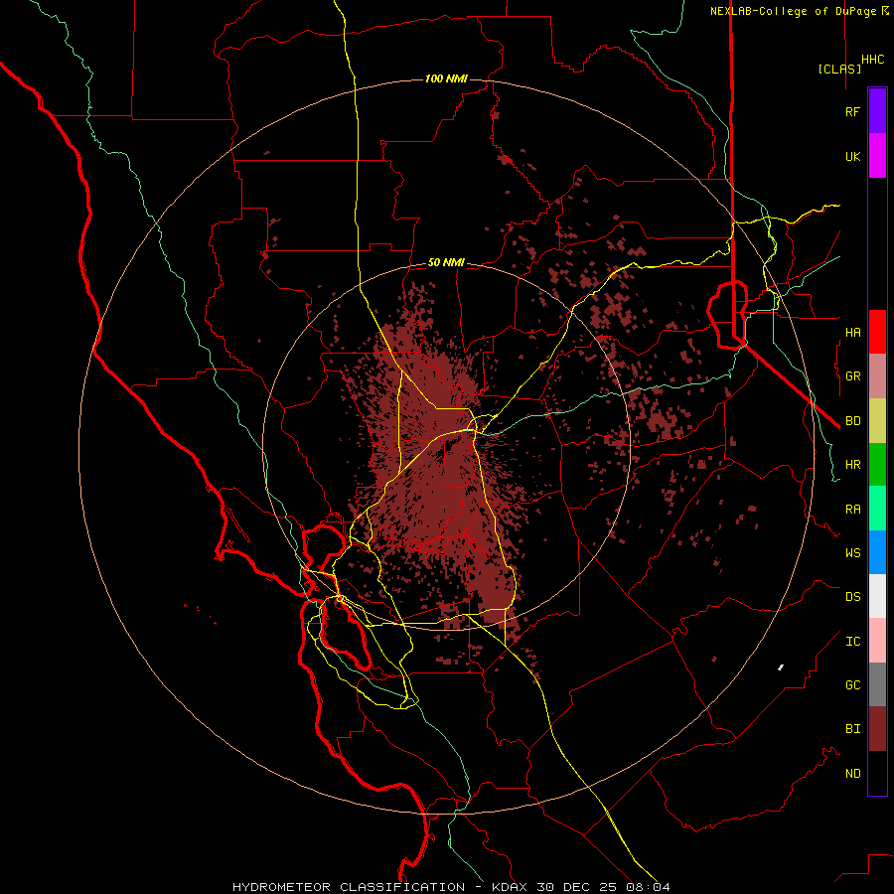Pick the RA mint-green legend swatch
The image size is (894, 894).
click(x=877, y=509)
